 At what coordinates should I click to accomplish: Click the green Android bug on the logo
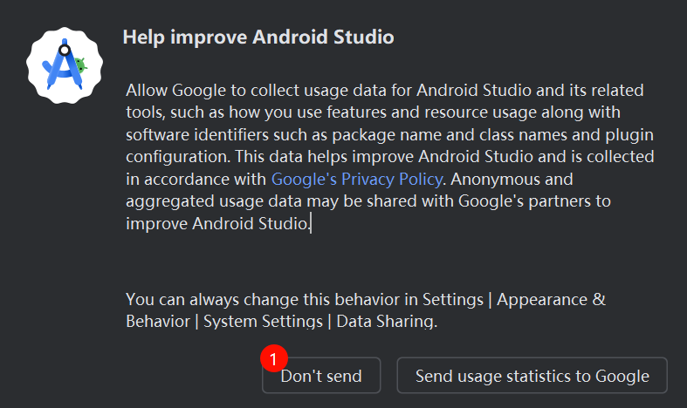[x=81, y=65]
